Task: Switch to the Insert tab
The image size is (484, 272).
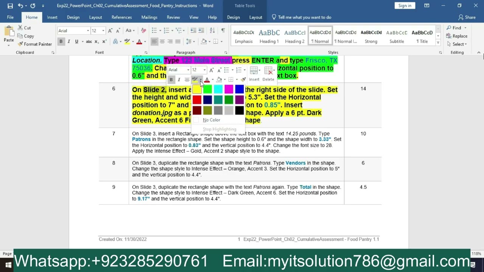Action: pyautogui.click(x=52, y=17)
